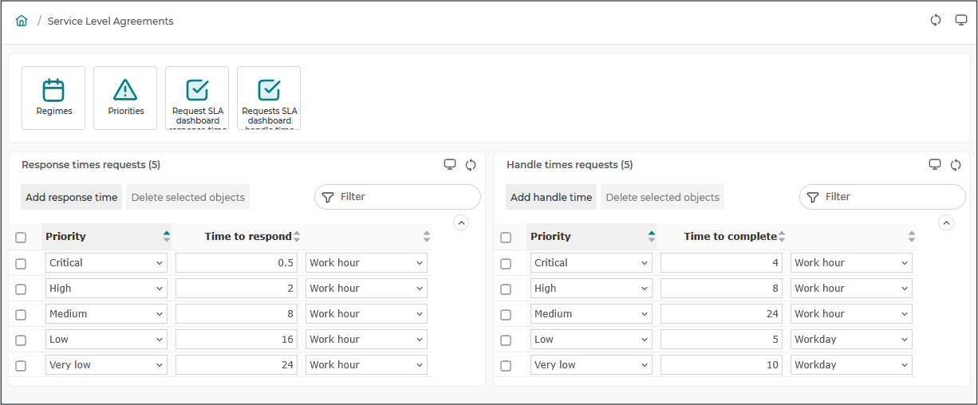Image resolution: width=978 pixels, height=405 pixels.
Task: Click Delete selected objects in response panel
Action: 187,197
